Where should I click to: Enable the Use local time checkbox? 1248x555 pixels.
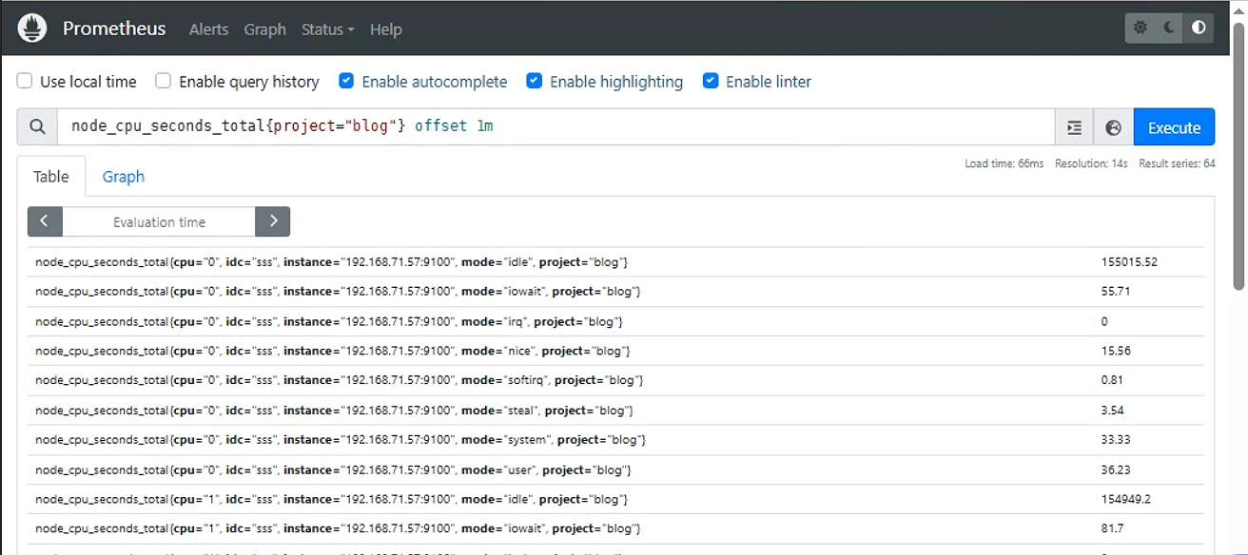(x=25, y=82)
